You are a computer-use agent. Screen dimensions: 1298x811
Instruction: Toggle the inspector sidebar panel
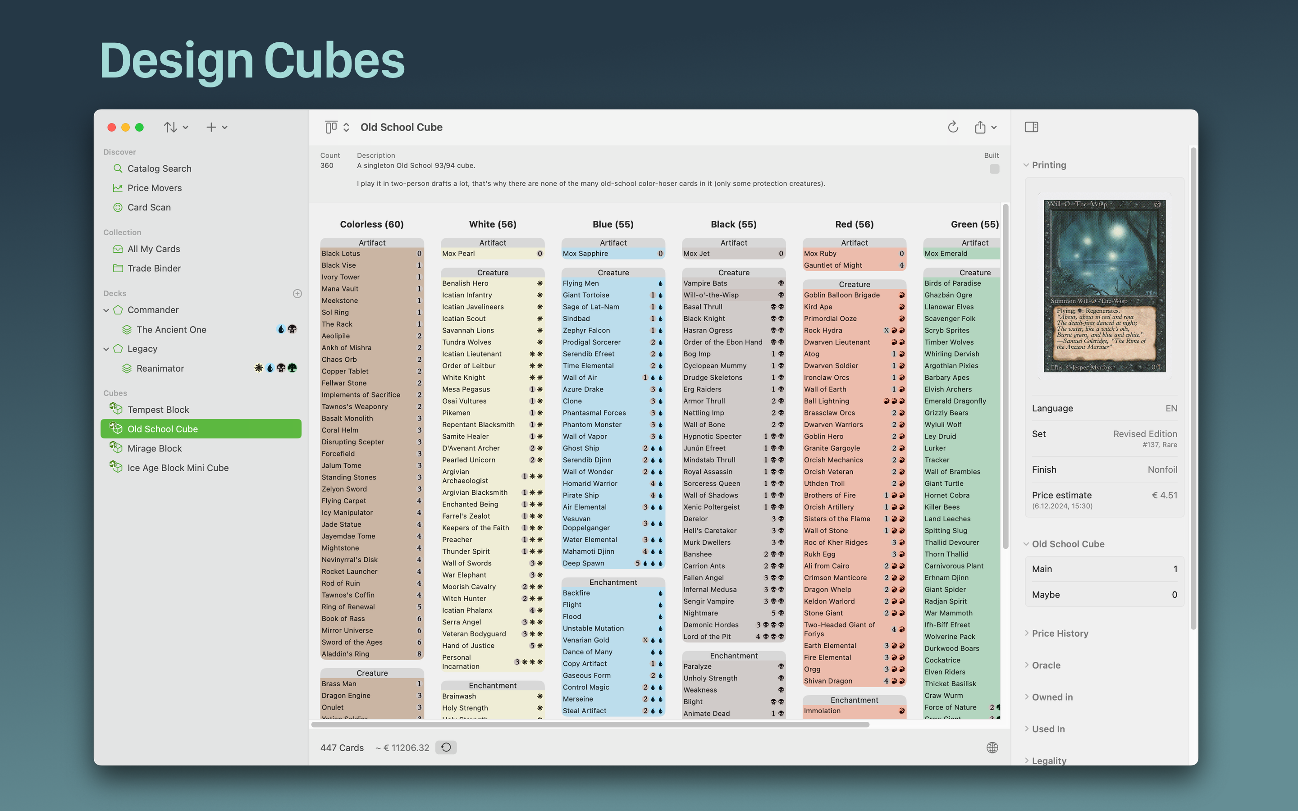pos(1031,127)
